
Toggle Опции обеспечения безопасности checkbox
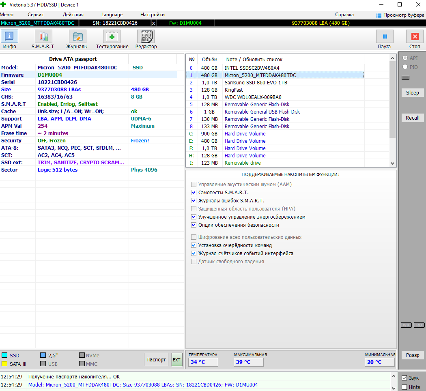coord(194,225)
